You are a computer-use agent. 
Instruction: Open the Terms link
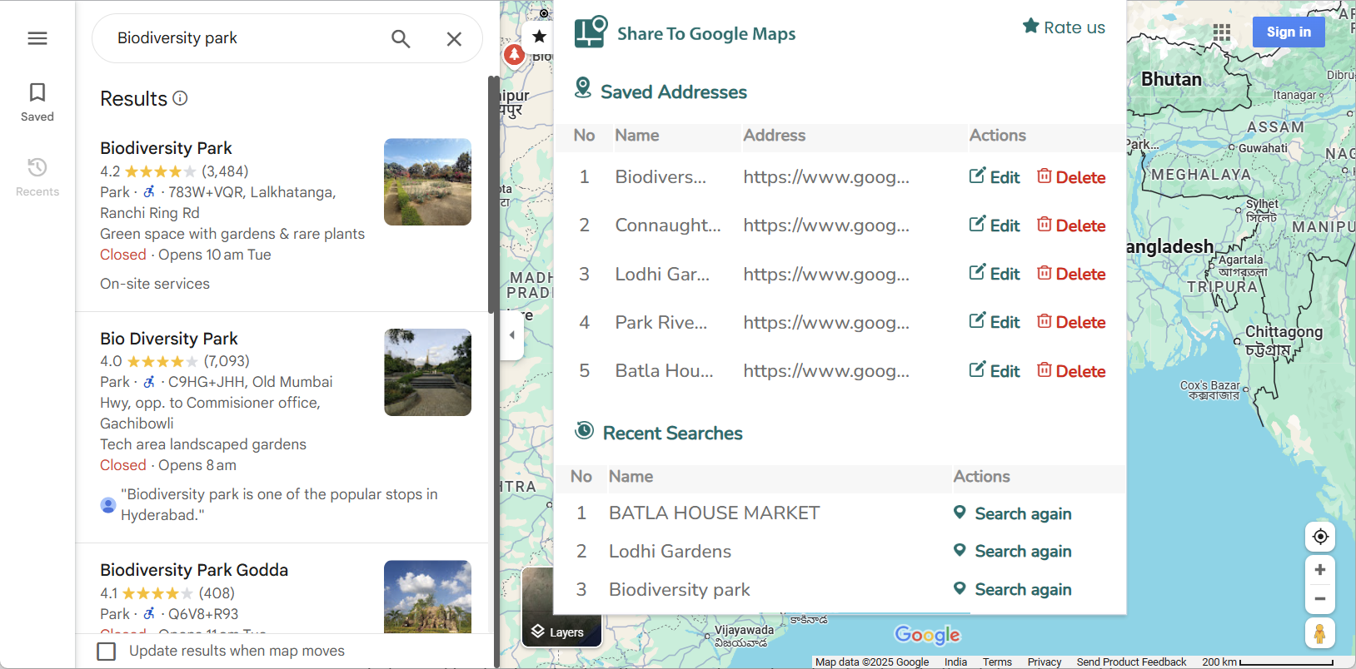[x=997, y=662]
